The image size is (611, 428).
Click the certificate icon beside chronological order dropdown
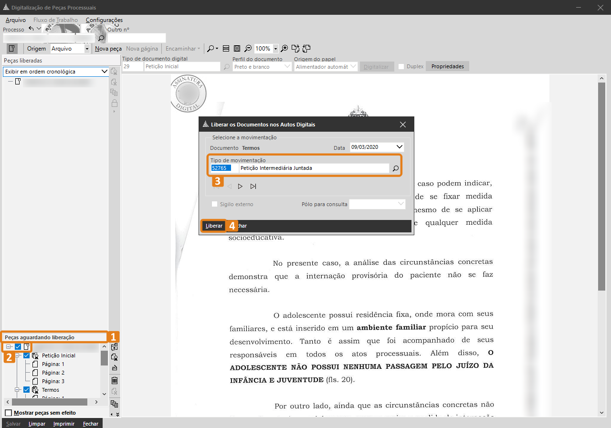[114, 71]
